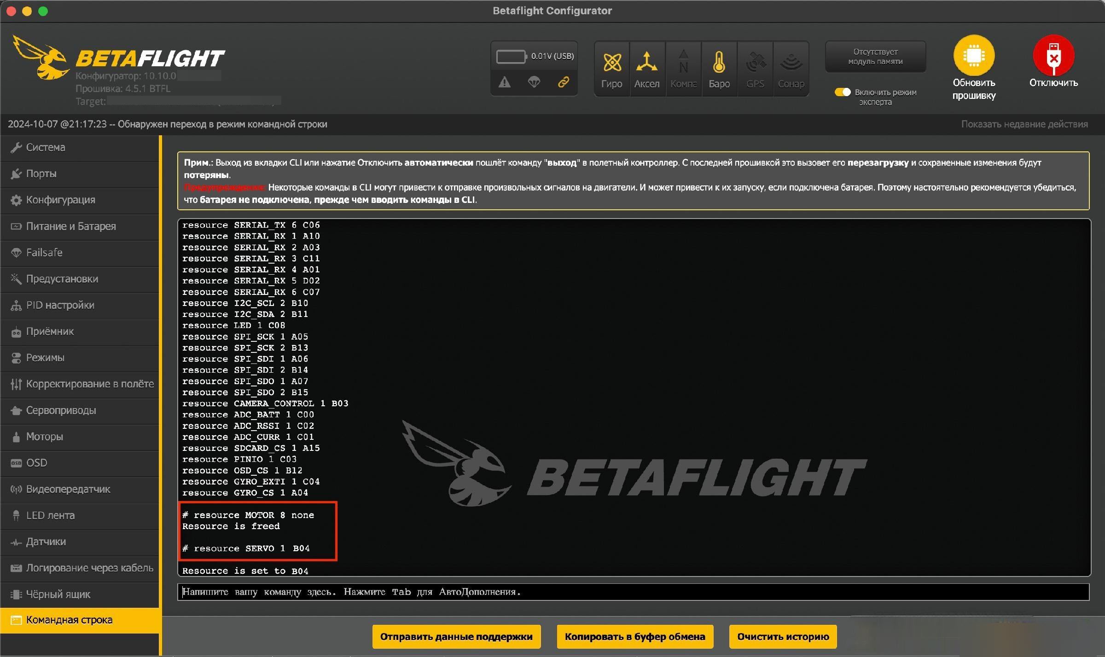Click the firmware version text 'Прошивка: 4.5.1 BTFL'
This screenshot has height=657, width=1105.
[123, 88]
